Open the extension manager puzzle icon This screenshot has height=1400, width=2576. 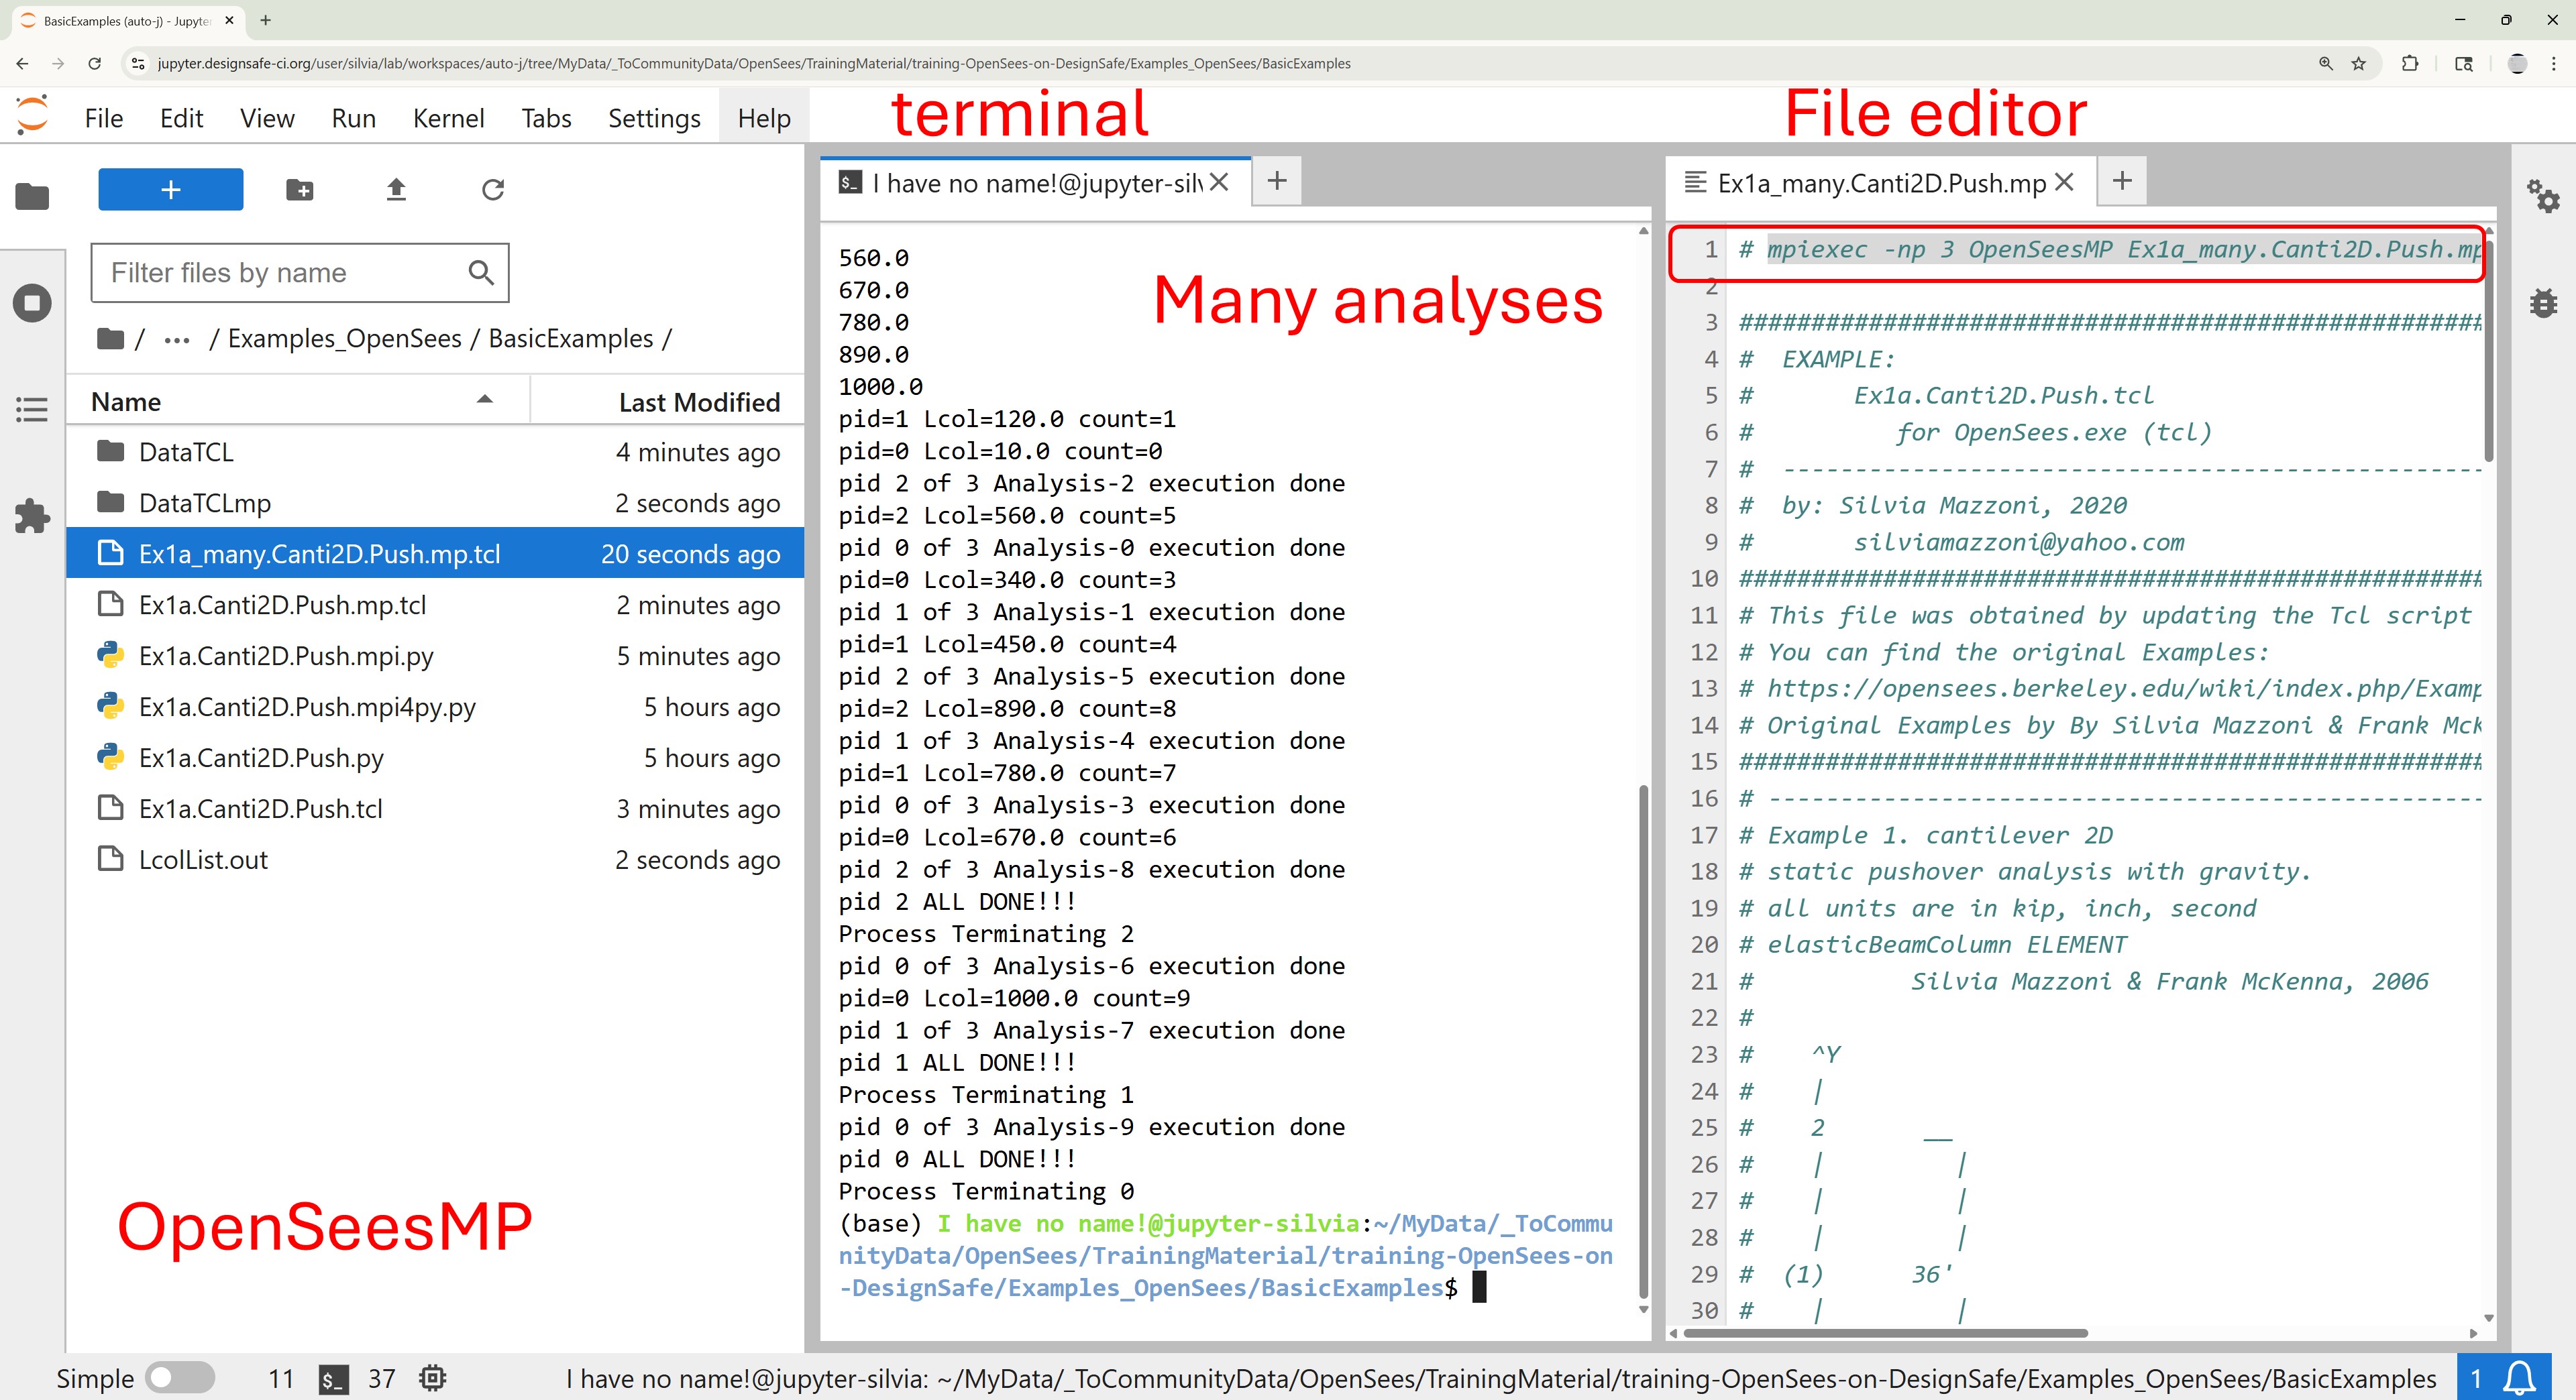[x=32, y=516]
